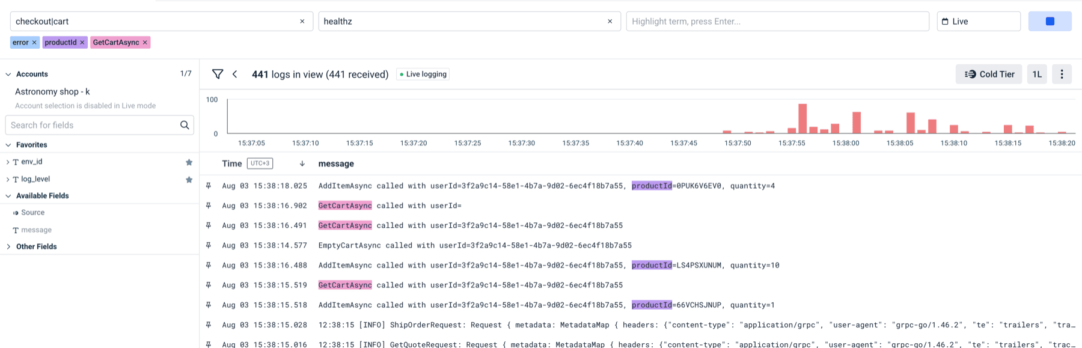Clear the checkout|cart filter field

302,22
